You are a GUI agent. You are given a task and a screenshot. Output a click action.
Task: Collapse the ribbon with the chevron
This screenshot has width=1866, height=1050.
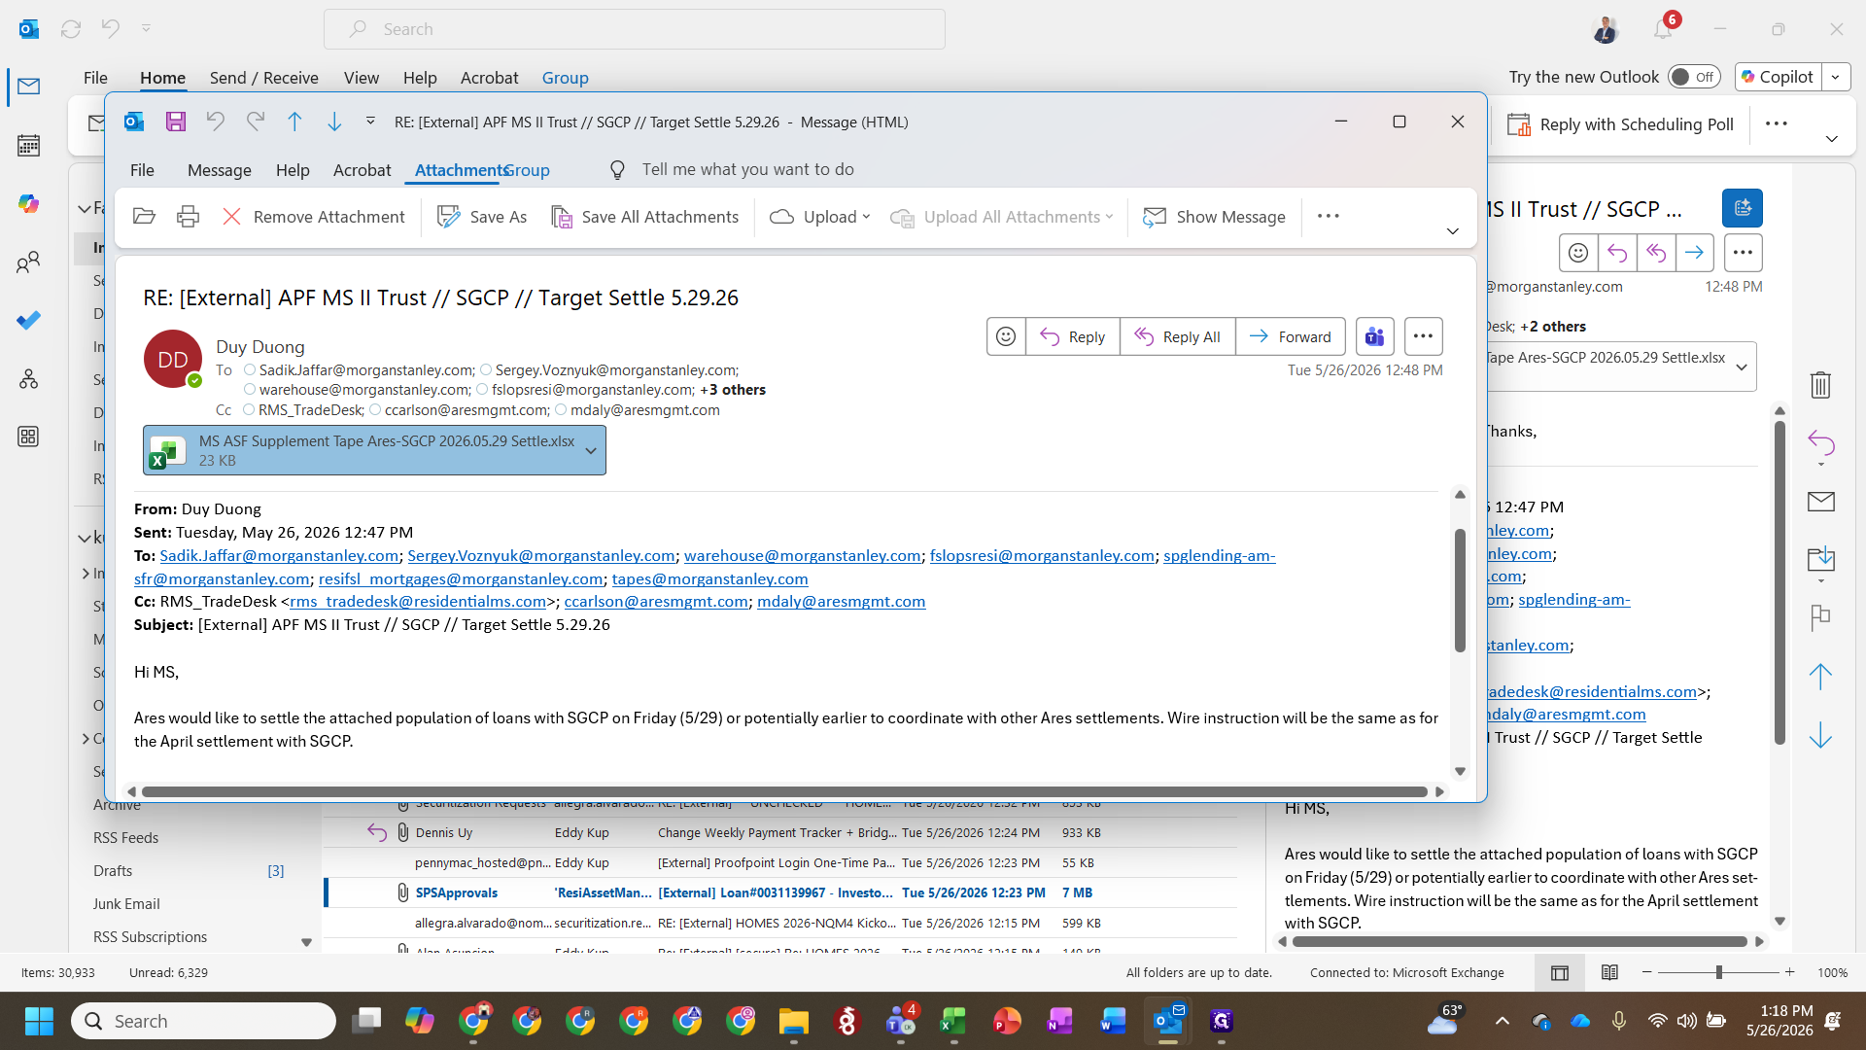(1452, 231)
